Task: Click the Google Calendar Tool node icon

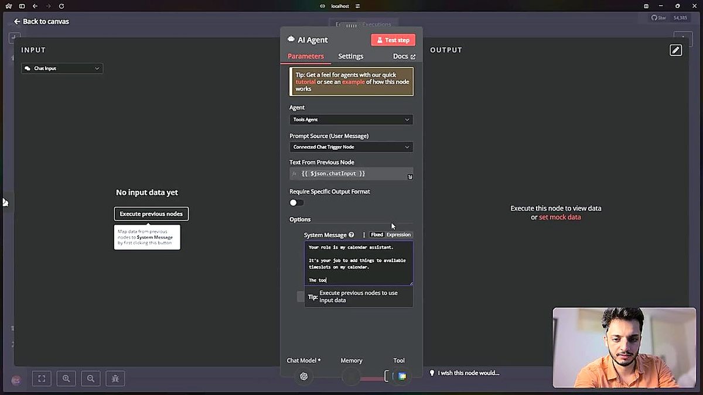Action: point(402,376)
